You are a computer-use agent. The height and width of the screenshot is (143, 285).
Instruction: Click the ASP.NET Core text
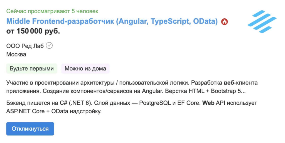pyautogui.click(x=25, y=111)
